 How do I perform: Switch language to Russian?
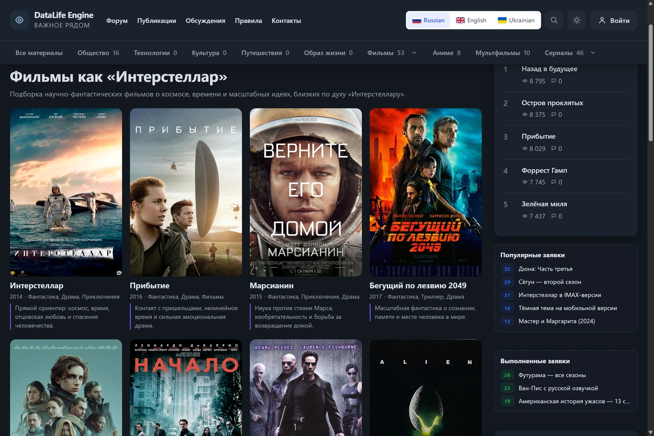(x=428, y=20)
